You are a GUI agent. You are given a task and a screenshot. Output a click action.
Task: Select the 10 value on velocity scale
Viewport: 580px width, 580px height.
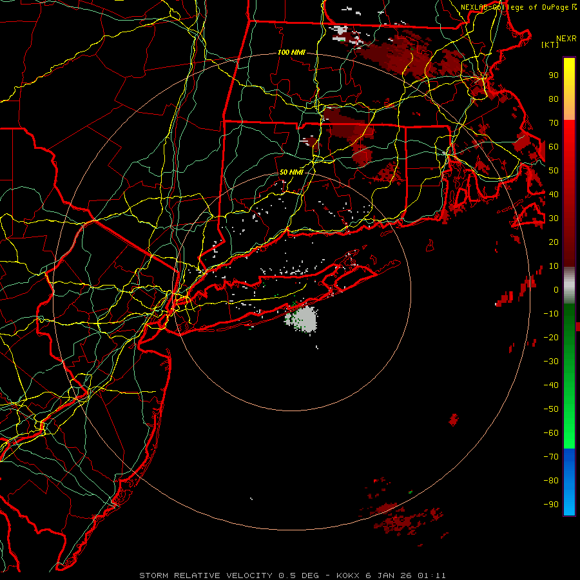pos(554,266)
